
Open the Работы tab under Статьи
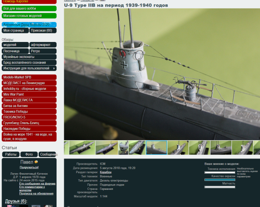pyautogui.click(x=11, y=154)
